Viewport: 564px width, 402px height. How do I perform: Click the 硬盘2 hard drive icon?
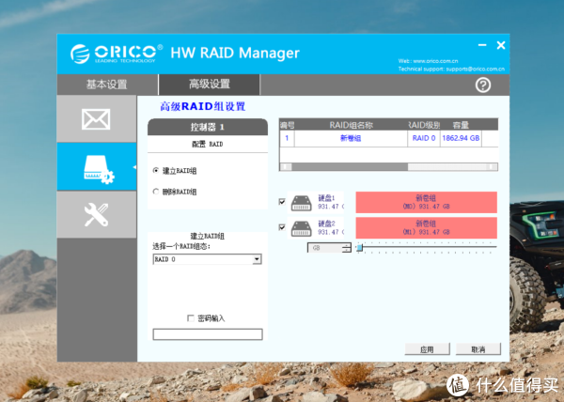(x=301, y=227)
